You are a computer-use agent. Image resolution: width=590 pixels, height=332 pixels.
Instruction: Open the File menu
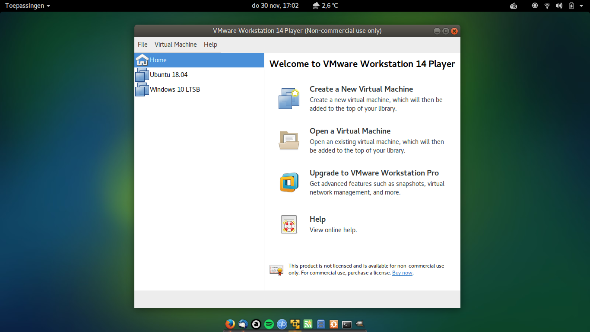[x=143, y=45]
